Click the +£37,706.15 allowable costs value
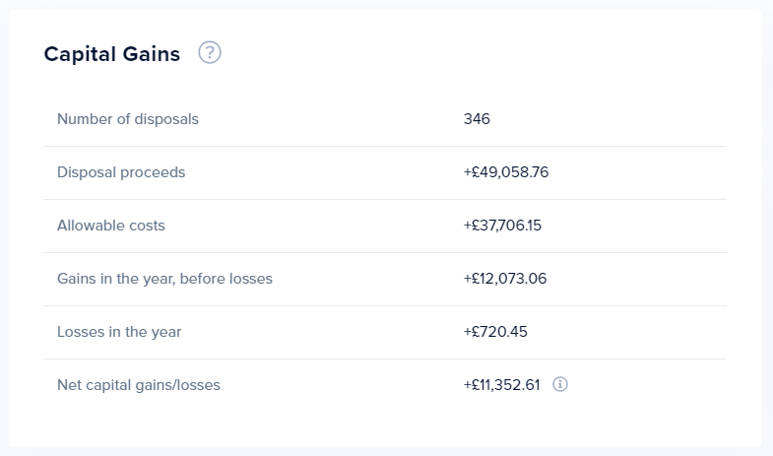This screenshot has height=456, width=773. pos(502,226)
